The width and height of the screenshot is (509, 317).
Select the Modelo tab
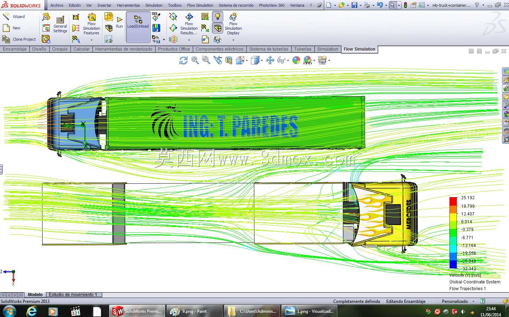[35, 295]
